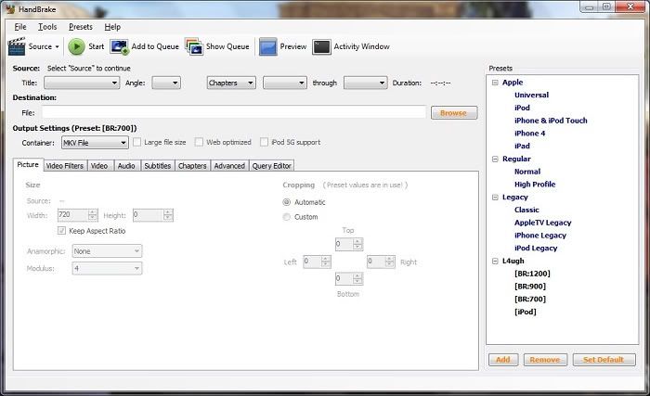The width and height of the screenshot is (650, 396).
Task: Click the Add preset button
Action: [503, 360]
